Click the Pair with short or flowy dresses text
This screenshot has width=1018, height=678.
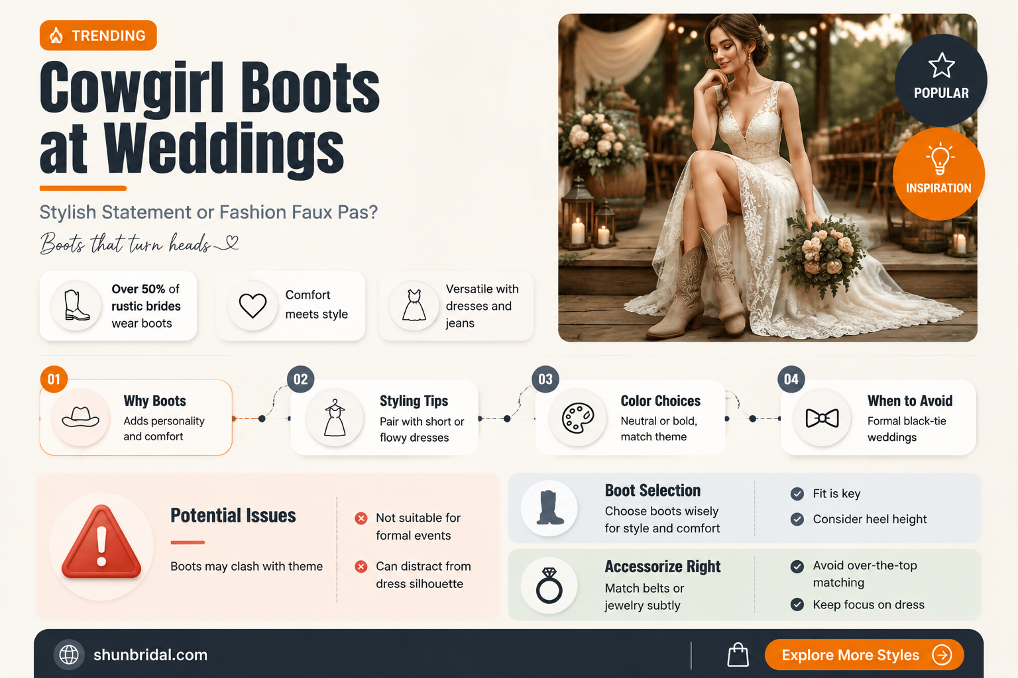[422, 430]
